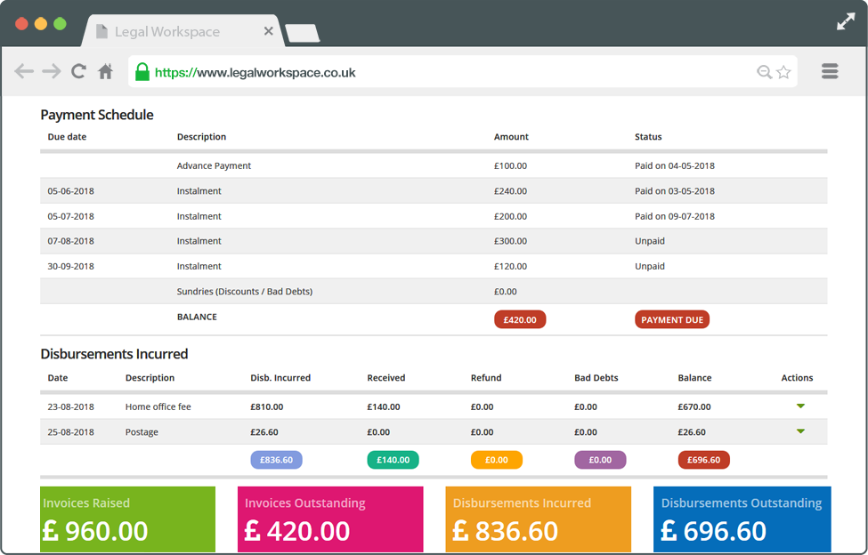
Task: Expand actions for Home office fee row
Action: [x=800, y=406]
